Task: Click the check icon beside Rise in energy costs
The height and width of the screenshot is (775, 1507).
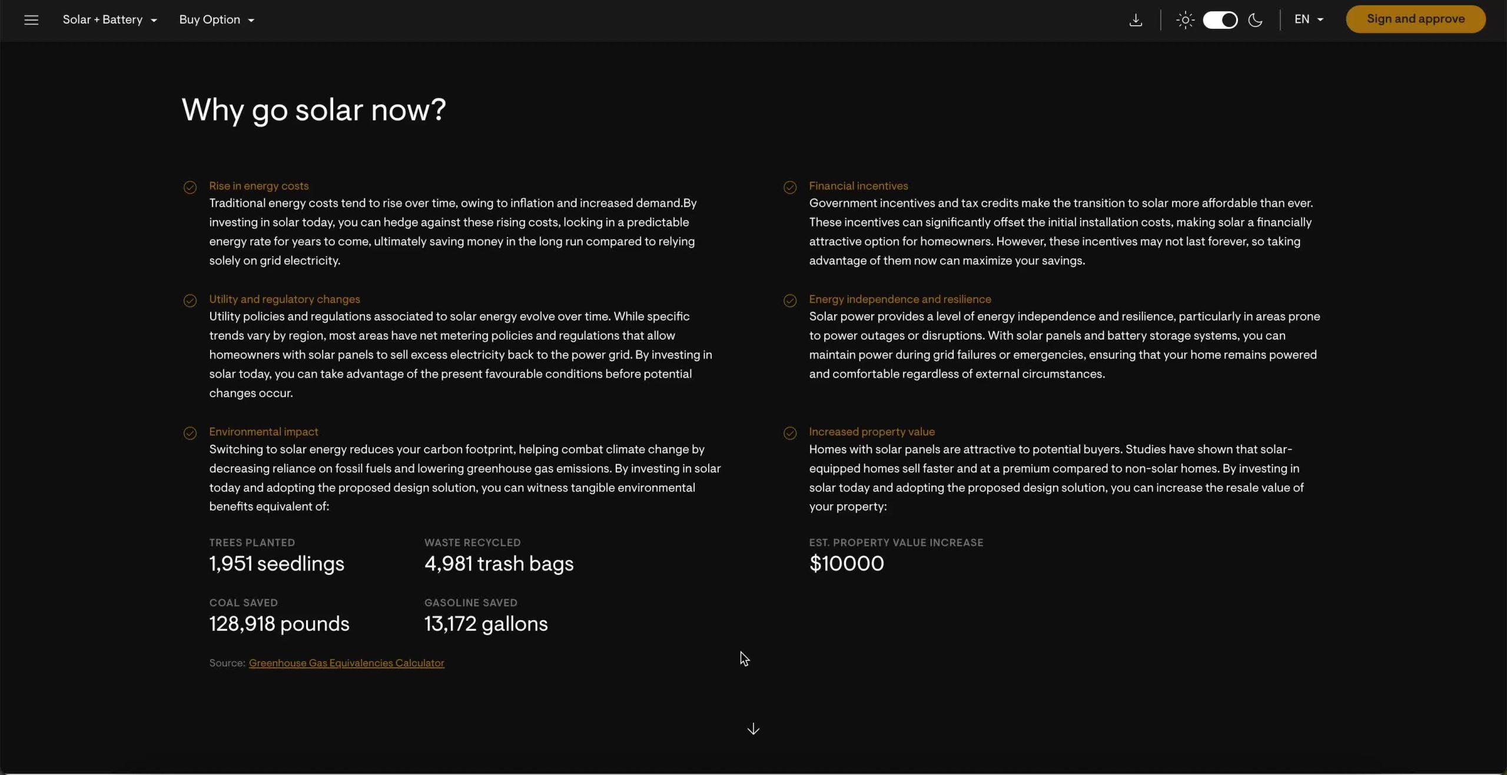Action: click(x=190, y=187)
